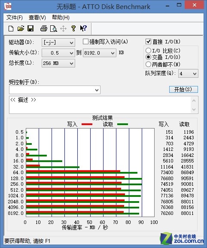The image size is (207, 248).
Task: Click the read value 90591
Action: pyautogui.click(x=187, y=178)
